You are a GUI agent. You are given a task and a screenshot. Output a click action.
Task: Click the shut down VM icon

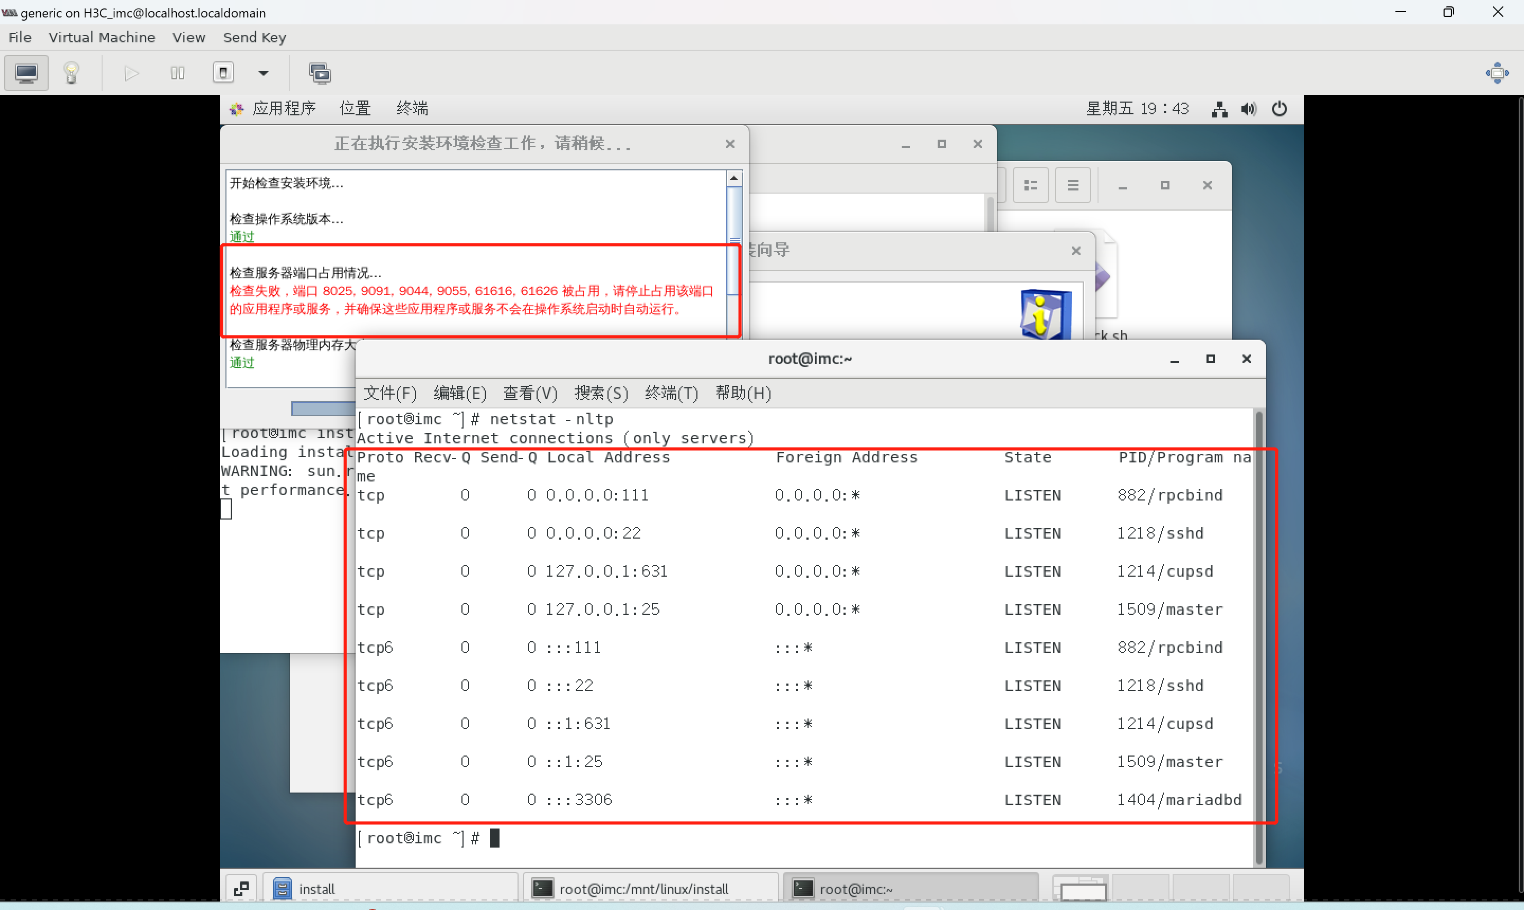223,73
